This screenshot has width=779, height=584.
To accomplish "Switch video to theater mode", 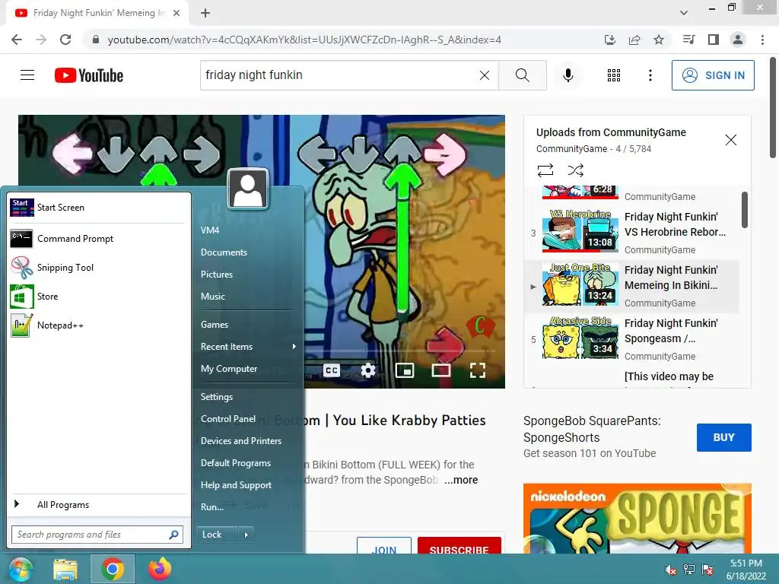I will pyautogui.click(x=440, y=370).
